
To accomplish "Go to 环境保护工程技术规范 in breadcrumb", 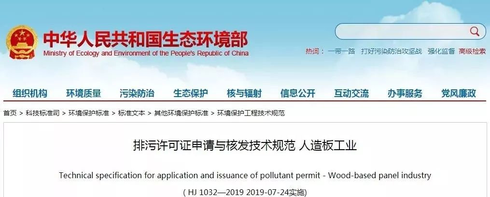I will click(x=251, y=113).
